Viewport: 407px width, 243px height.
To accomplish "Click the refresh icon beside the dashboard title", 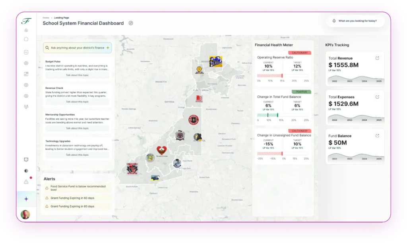I will [131, 23].
